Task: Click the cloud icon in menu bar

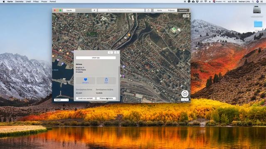Action: coord(193,1)
